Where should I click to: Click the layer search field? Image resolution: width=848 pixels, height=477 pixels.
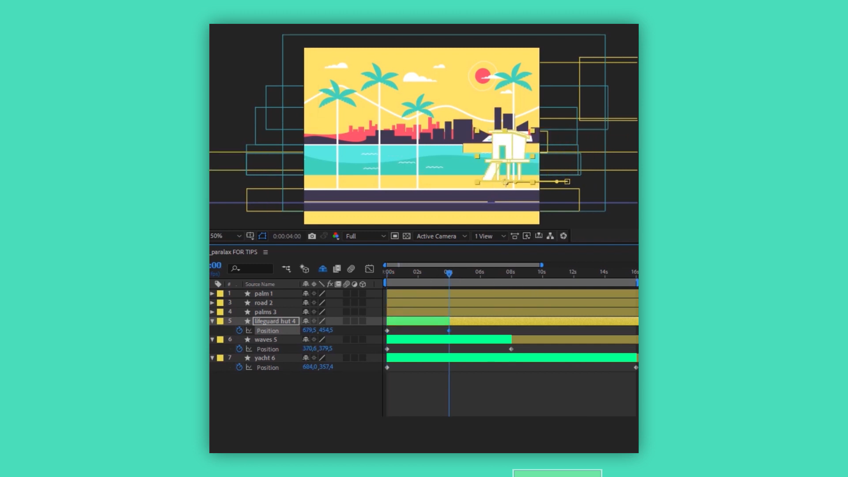250,269
